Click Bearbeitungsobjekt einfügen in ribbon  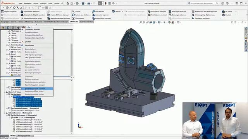point(59,18)
